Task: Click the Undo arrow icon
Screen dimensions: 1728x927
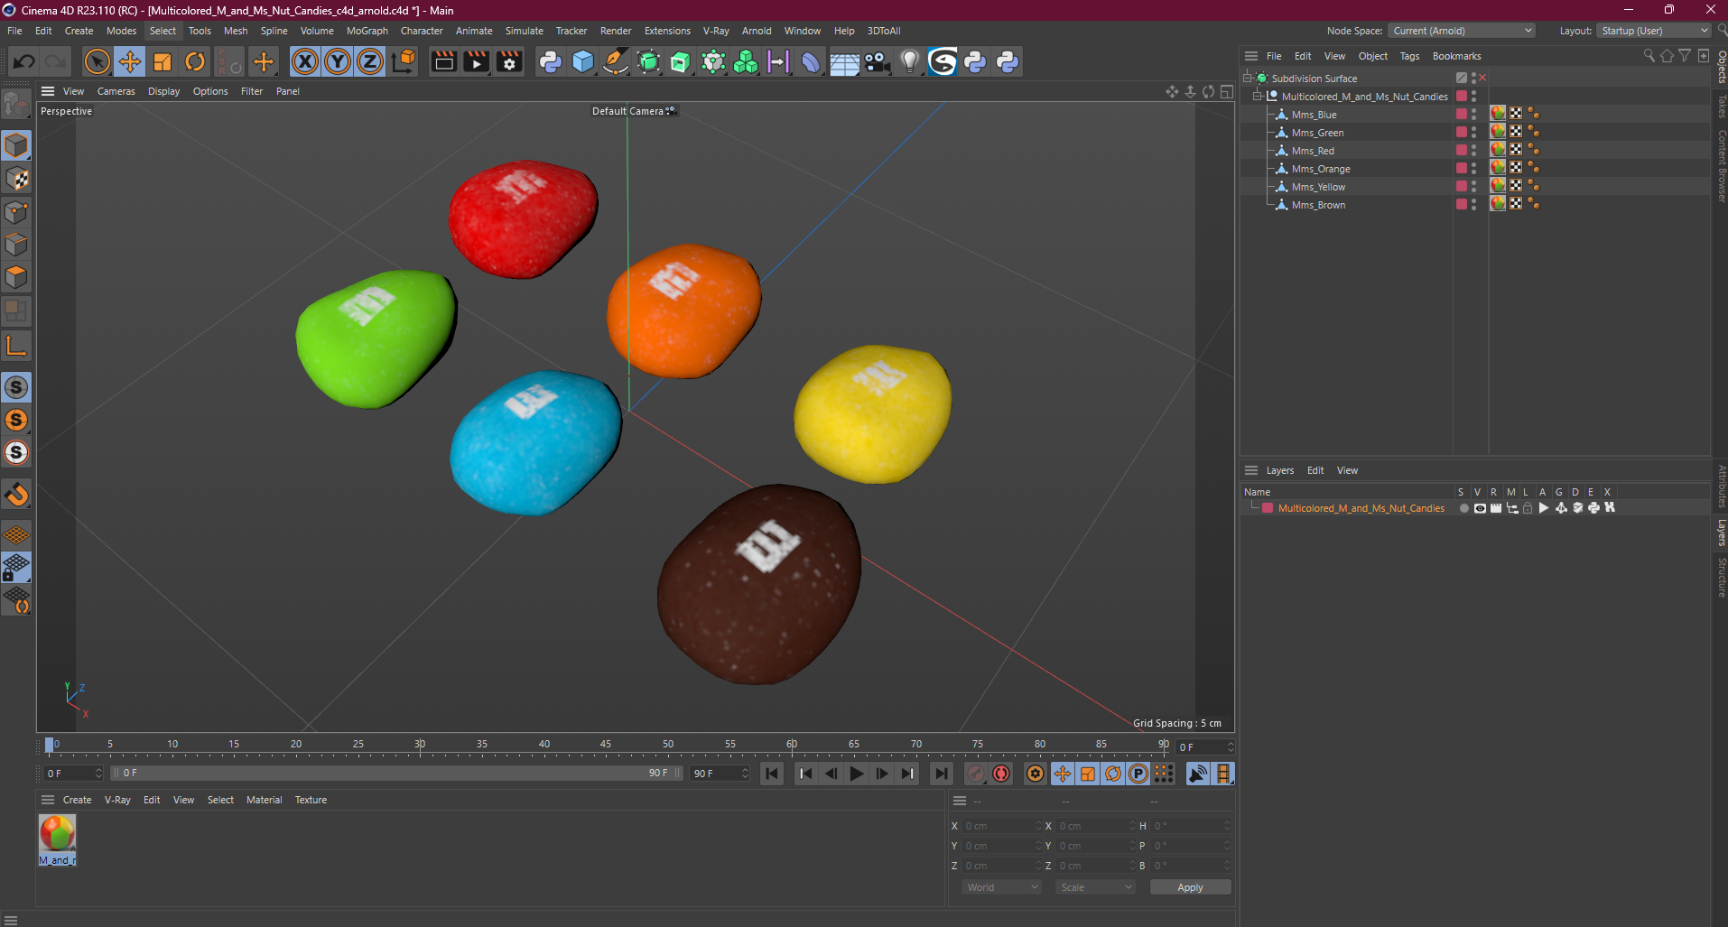Action: [24, 61]
